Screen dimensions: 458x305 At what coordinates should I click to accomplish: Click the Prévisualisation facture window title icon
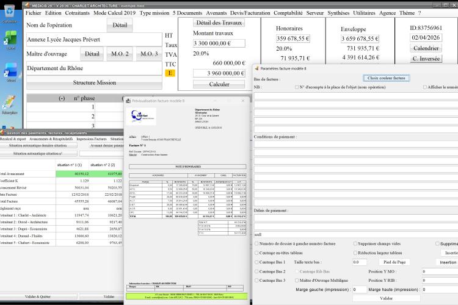click(x=128, y=101)
